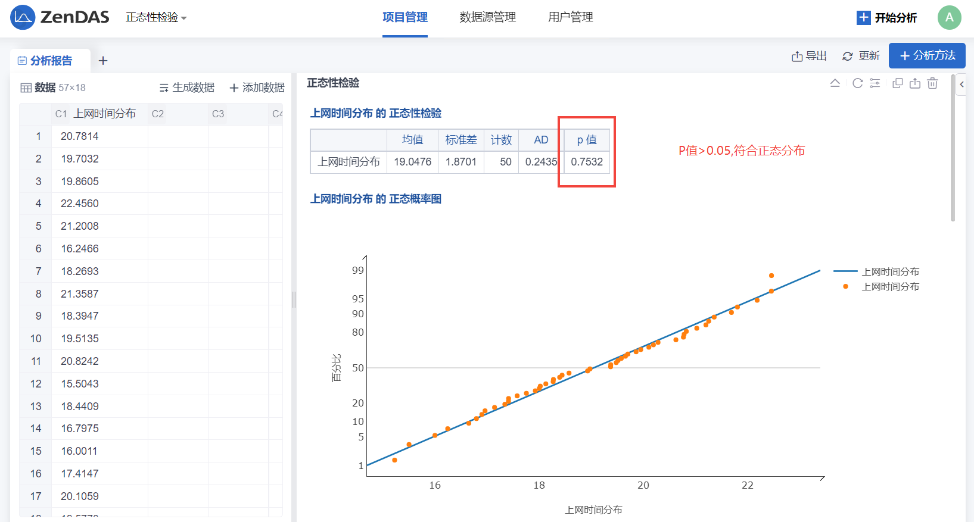Screen dimensions: 974x522
Task: Expand the 正态性检验 project dropdown
Action: (x=156, y=18)
